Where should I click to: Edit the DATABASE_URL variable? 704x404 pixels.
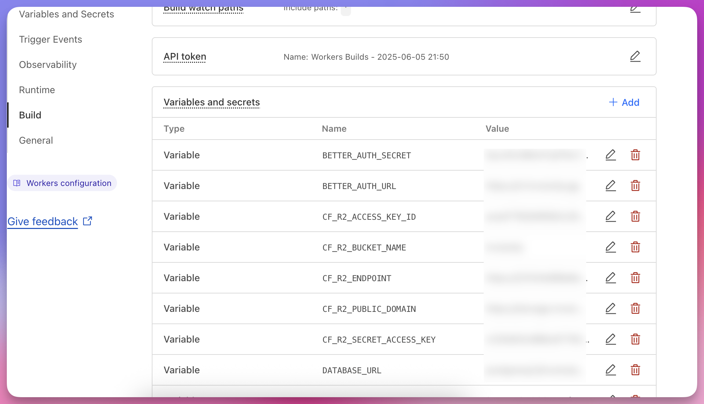(611, 370)
